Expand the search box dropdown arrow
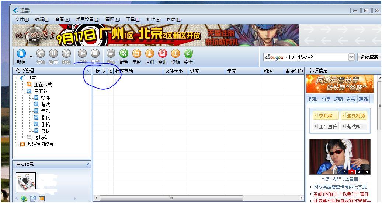382x203 pixels. click(351, 57)
